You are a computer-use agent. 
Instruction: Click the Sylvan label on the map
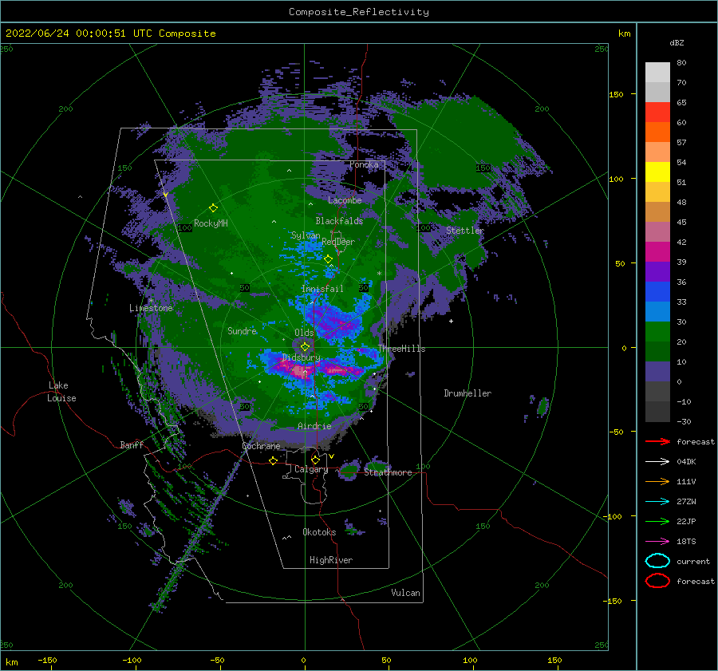(x=306, y=235)
